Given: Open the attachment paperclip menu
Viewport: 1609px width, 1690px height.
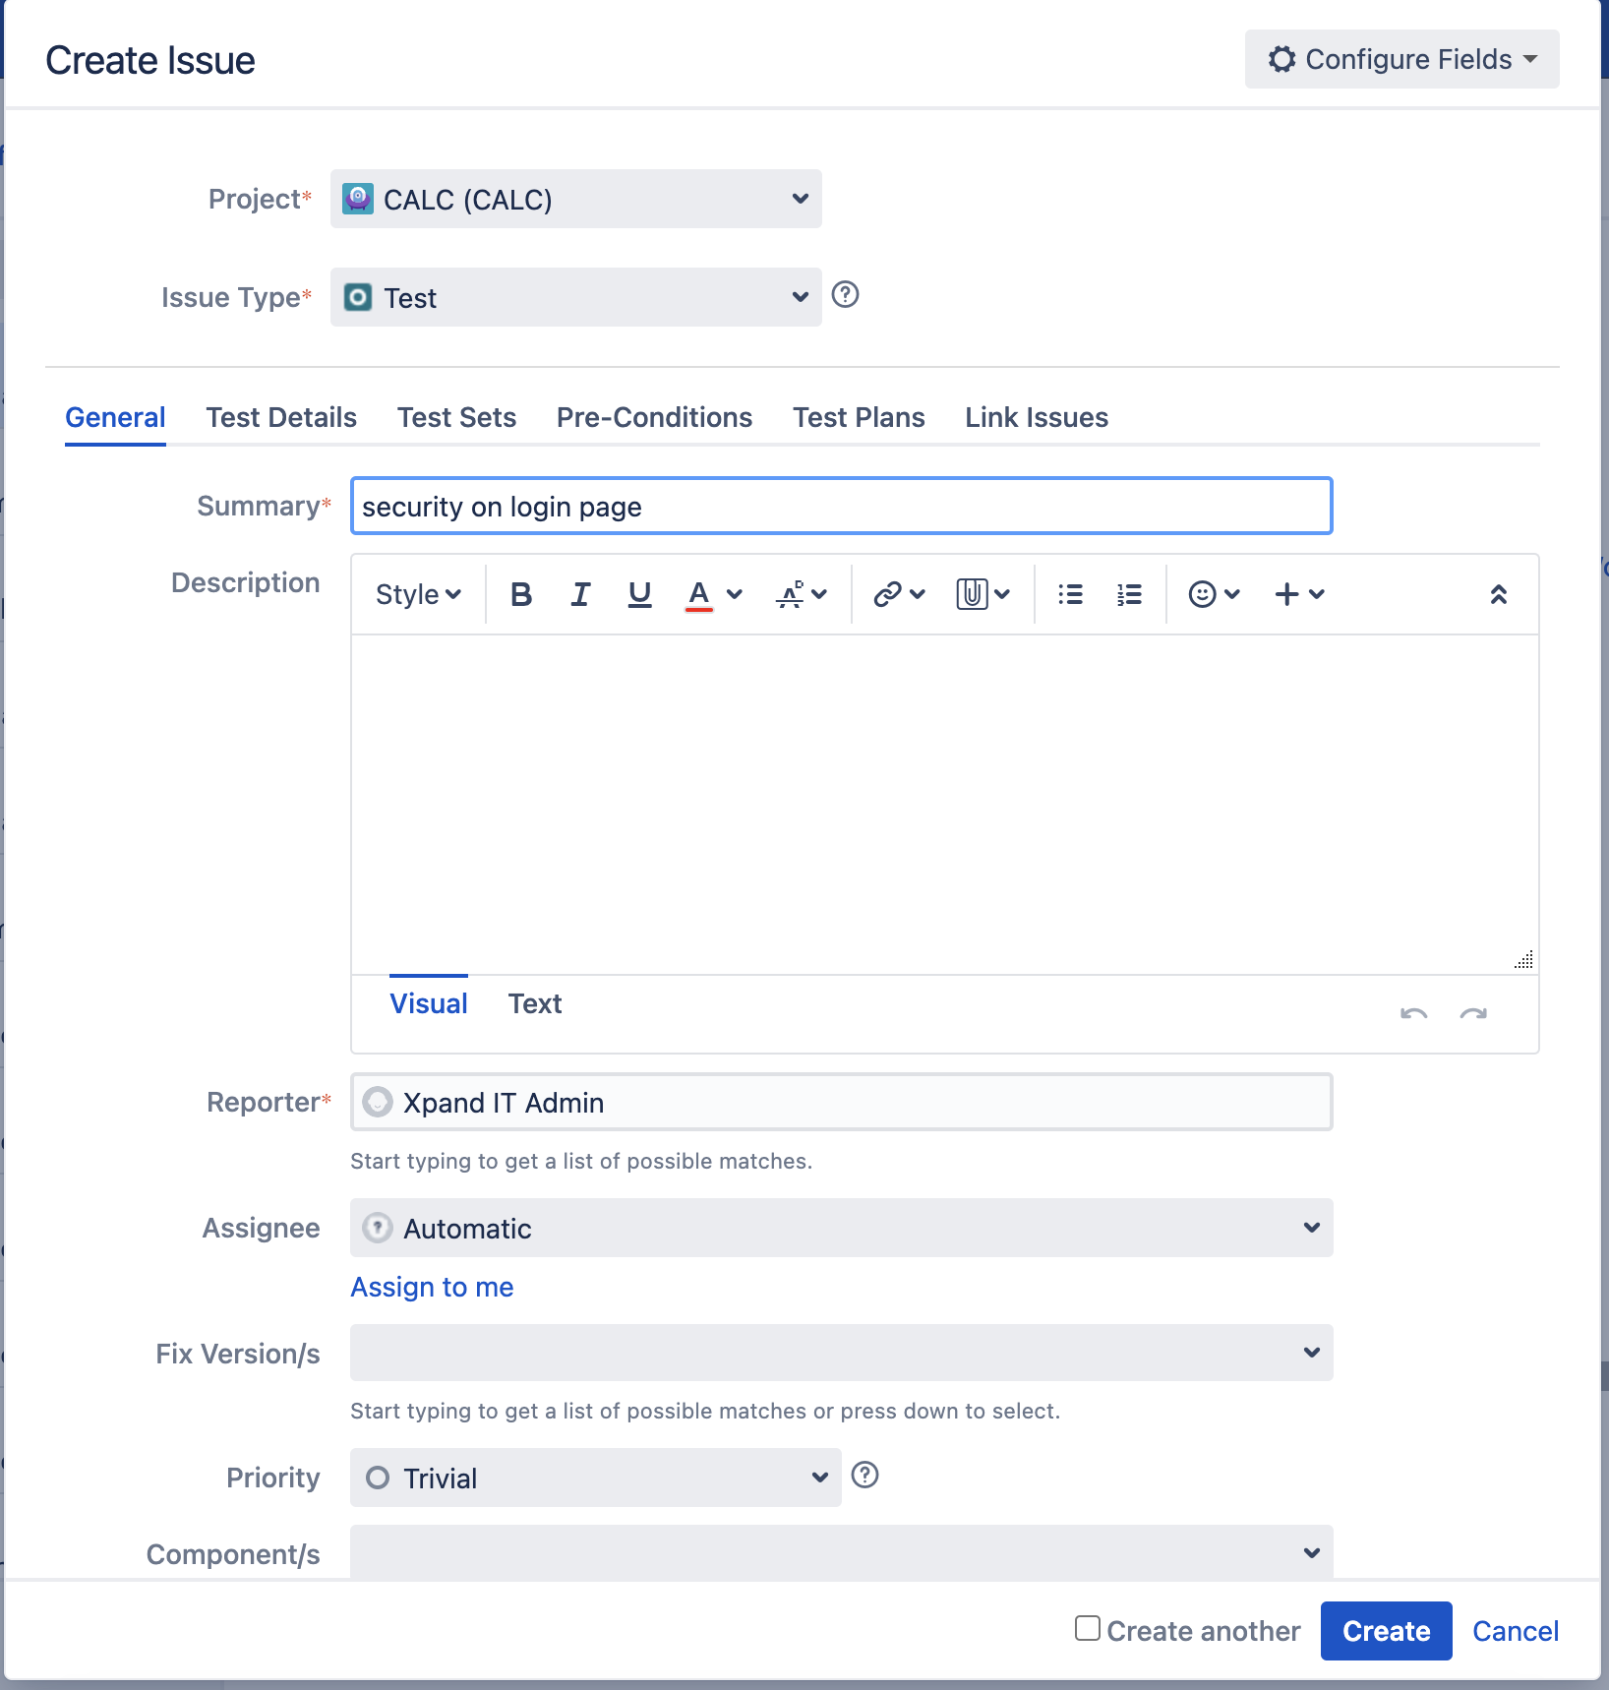Looking at the screenshot, I should (983, 594).
